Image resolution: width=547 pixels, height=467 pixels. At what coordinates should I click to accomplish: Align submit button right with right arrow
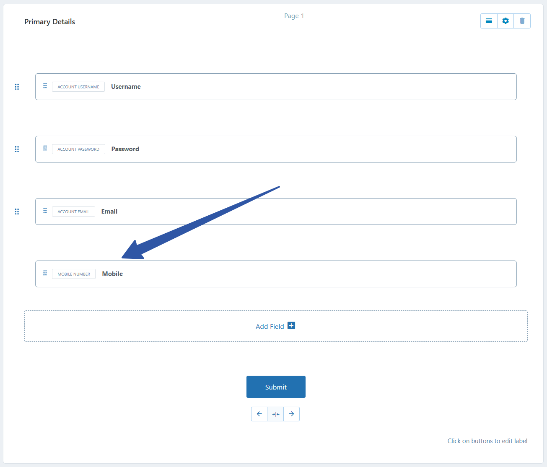pos(291,414)
